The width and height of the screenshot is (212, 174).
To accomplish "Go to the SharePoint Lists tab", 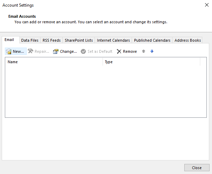I will [x=79, y=40].
